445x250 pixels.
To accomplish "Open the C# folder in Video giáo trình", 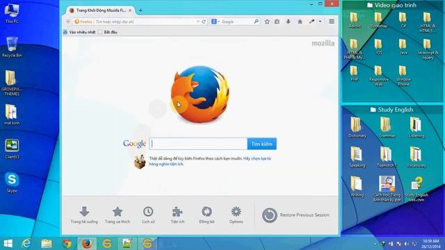I will (403, 20).
